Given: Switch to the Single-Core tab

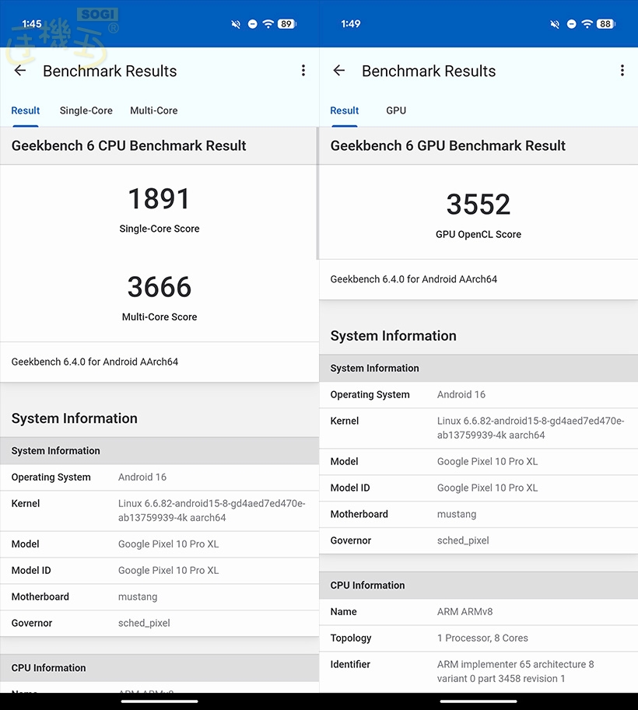Looking at the screenshot, I should (86, 111).
